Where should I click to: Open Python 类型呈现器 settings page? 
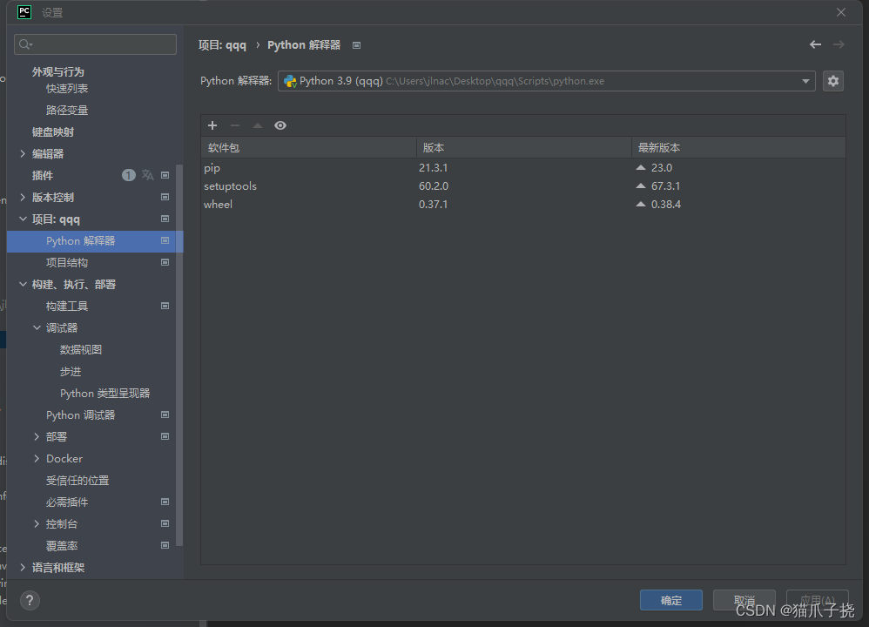coord(104,393)
